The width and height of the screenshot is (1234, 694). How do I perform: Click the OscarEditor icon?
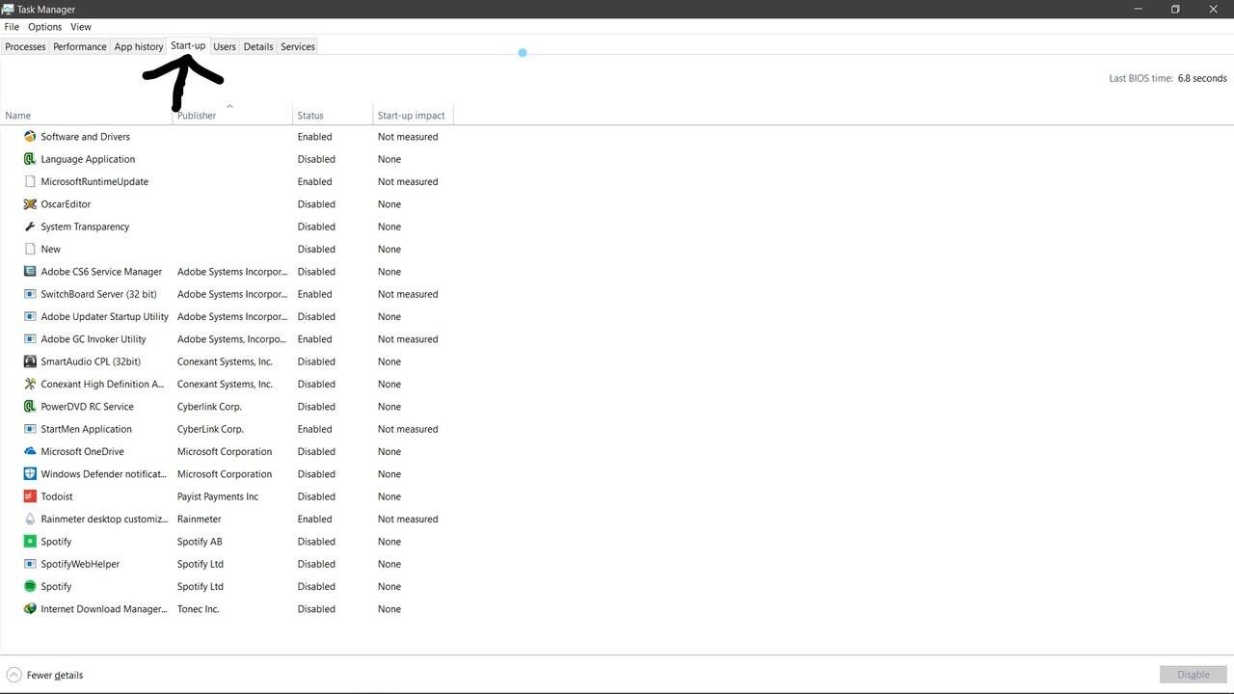pyautogui.click(x=30, y=204)
